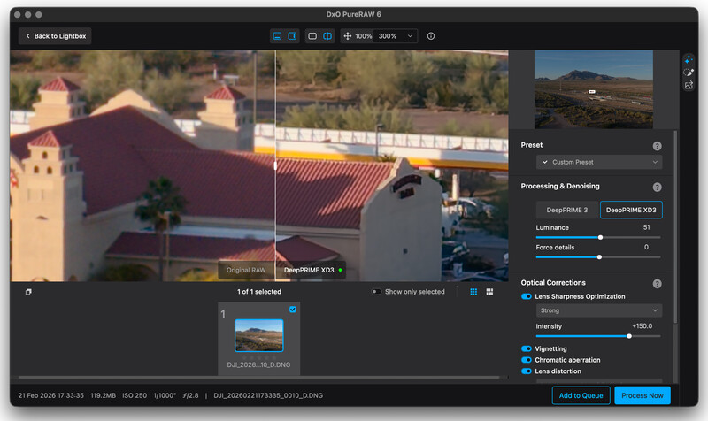Screen dimensions: 708x421
Task: Open help for Preset section
Action: pos(657,146)
